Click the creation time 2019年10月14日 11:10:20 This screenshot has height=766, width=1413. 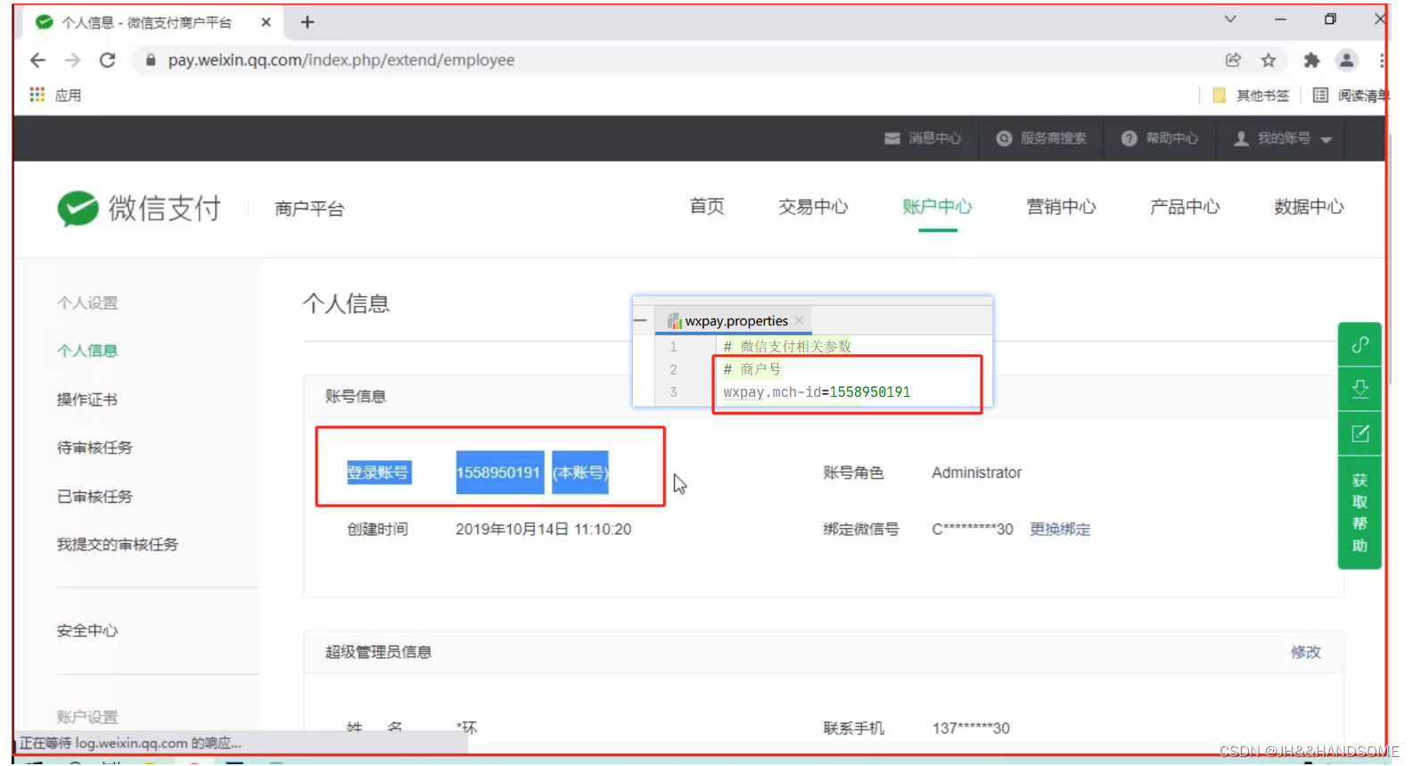click(544, 529)
